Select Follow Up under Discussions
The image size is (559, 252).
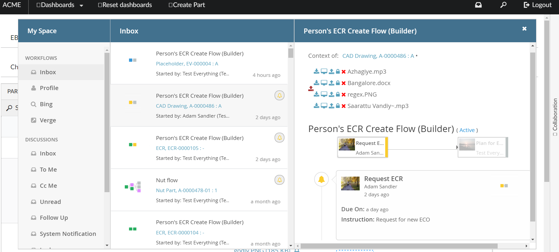pyautogui.click(x=54, y=218)
